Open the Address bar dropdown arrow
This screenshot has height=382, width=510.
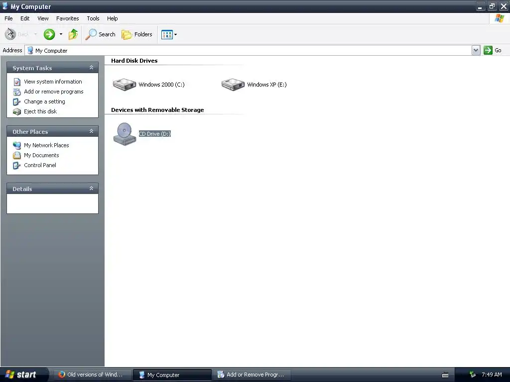pyautogui.click(x=476, y=50)
